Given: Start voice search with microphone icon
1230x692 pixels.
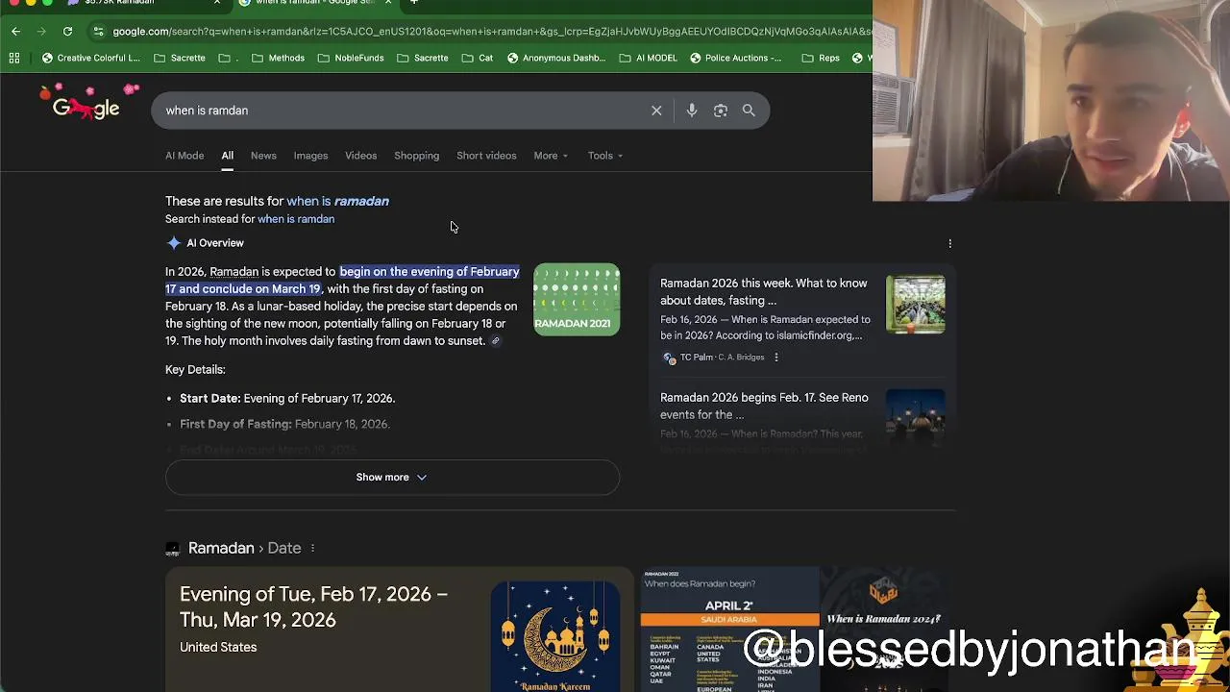Looking at the screenshot, I should 692,111.
